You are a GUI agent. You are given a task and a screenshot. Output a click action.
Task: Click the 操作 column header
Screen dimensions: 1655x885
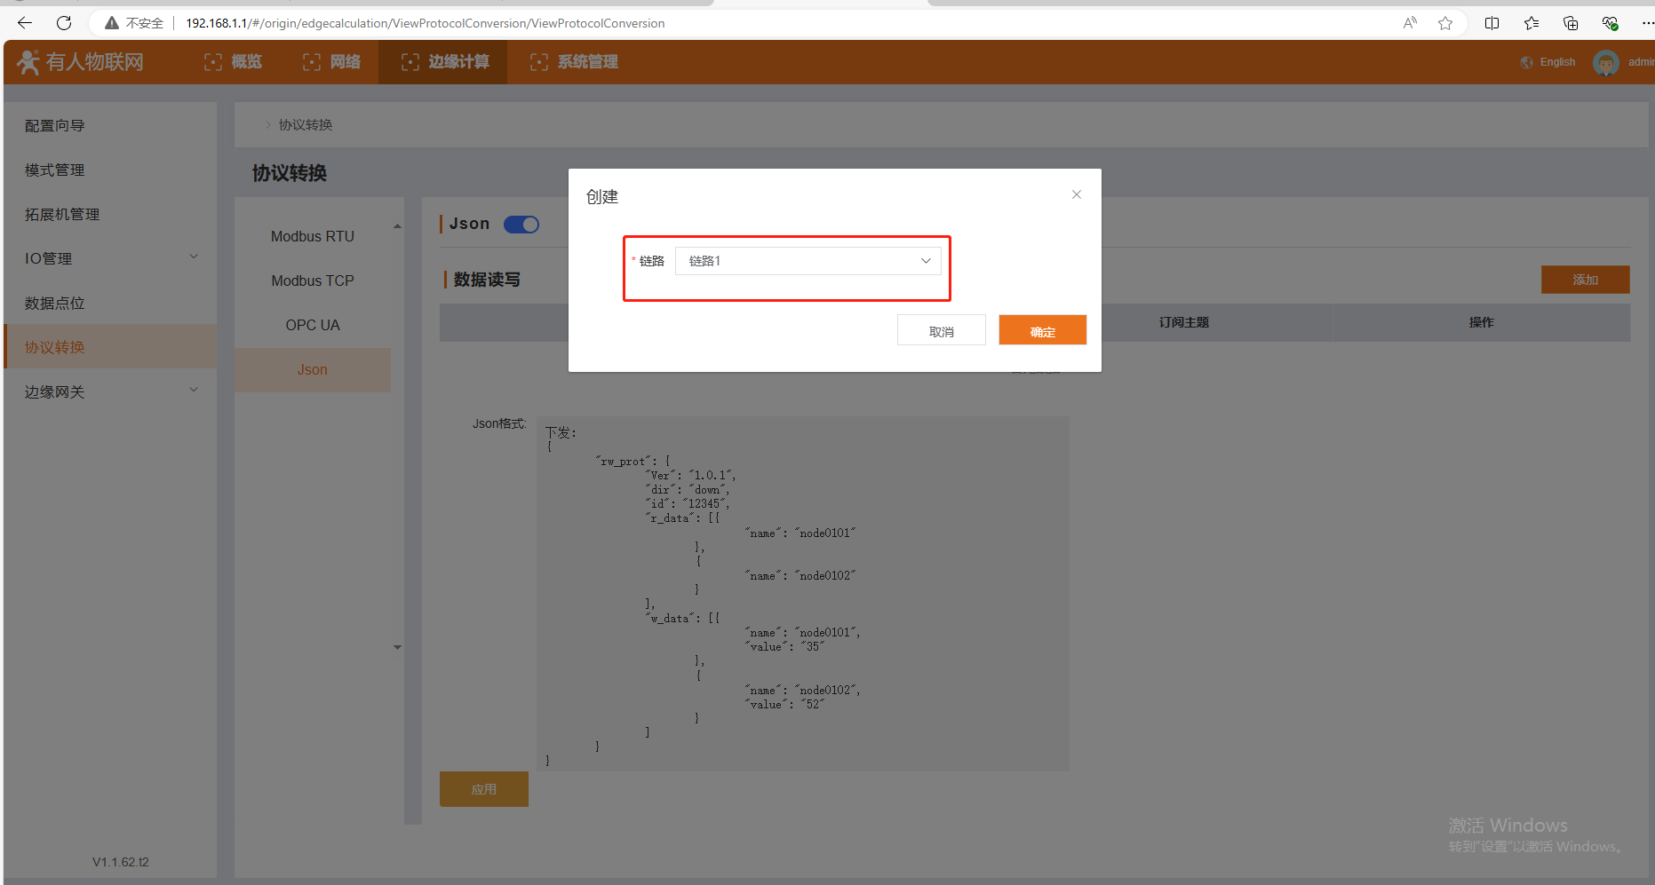pos(1481,322)
